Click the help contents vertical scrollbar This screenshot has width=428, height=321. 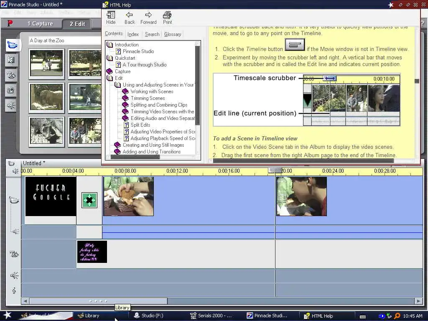pyautogui.click(x=198, y=85)
